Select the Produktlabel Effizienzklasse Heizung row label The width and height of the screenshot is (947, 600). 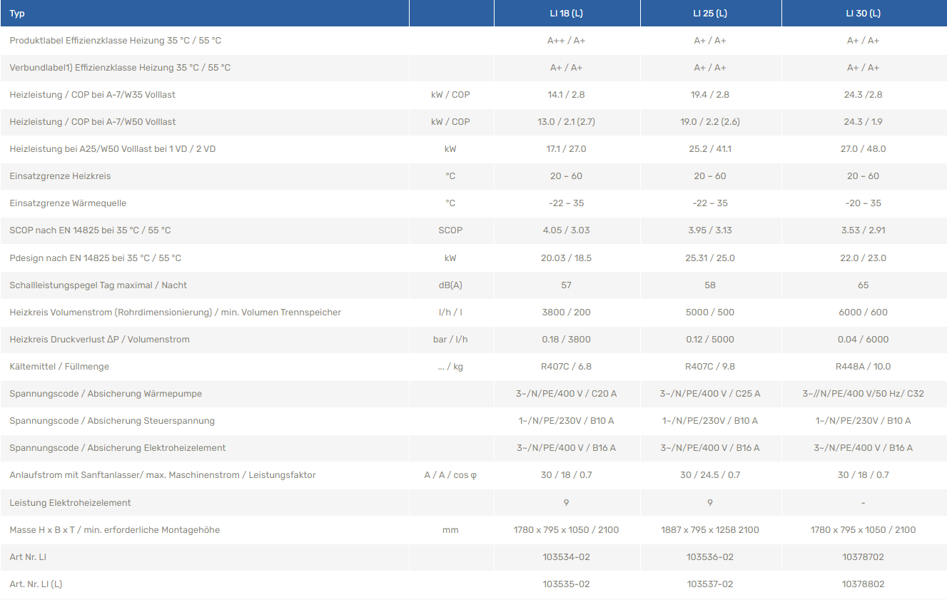115,41
